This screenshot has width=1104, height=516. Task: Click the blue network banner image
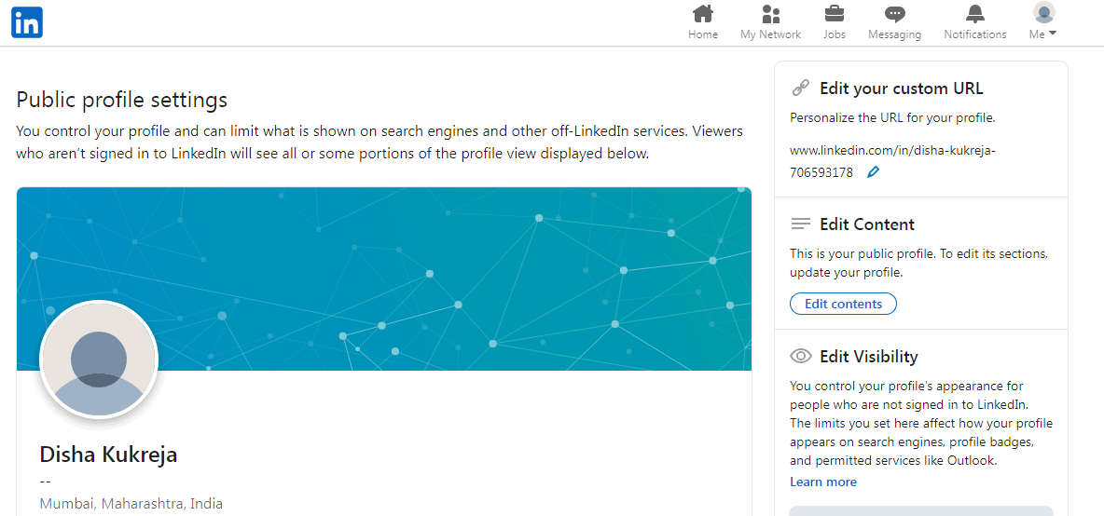(384, 278)
